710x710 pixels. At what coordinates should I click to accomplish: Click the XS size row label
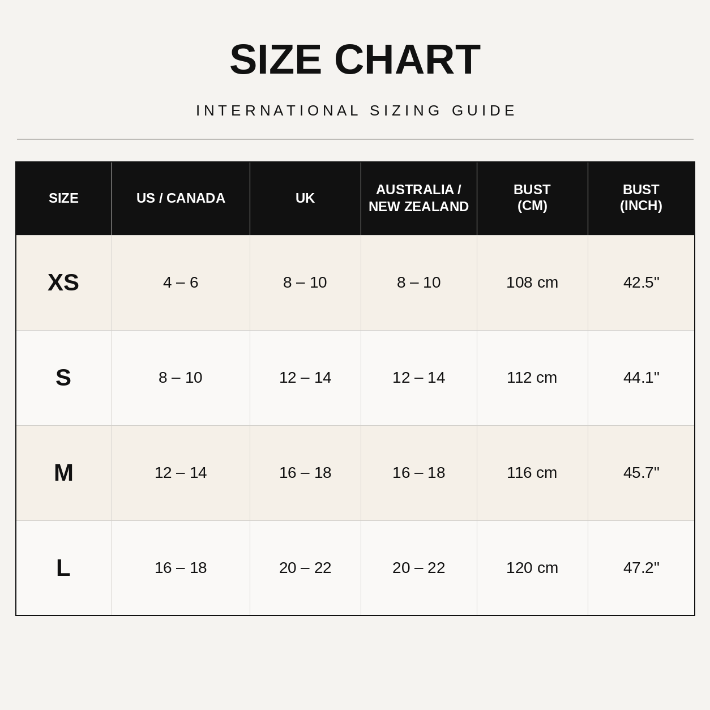click(63, 283)
